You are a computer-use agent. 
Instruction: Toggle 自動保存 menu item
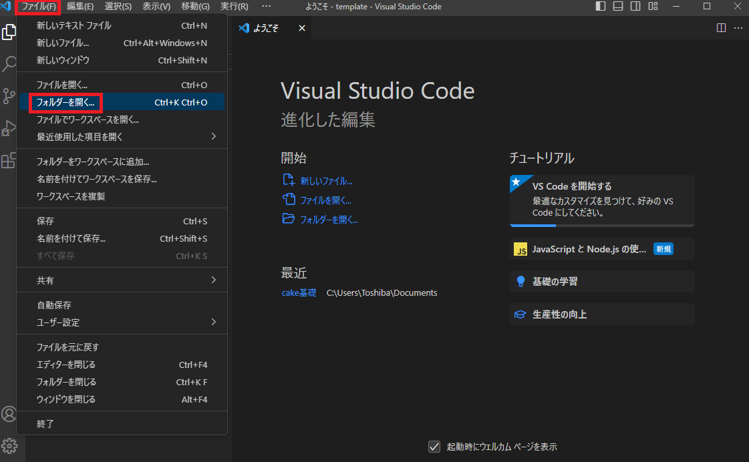pyautogui.click(x=122, y=305)
